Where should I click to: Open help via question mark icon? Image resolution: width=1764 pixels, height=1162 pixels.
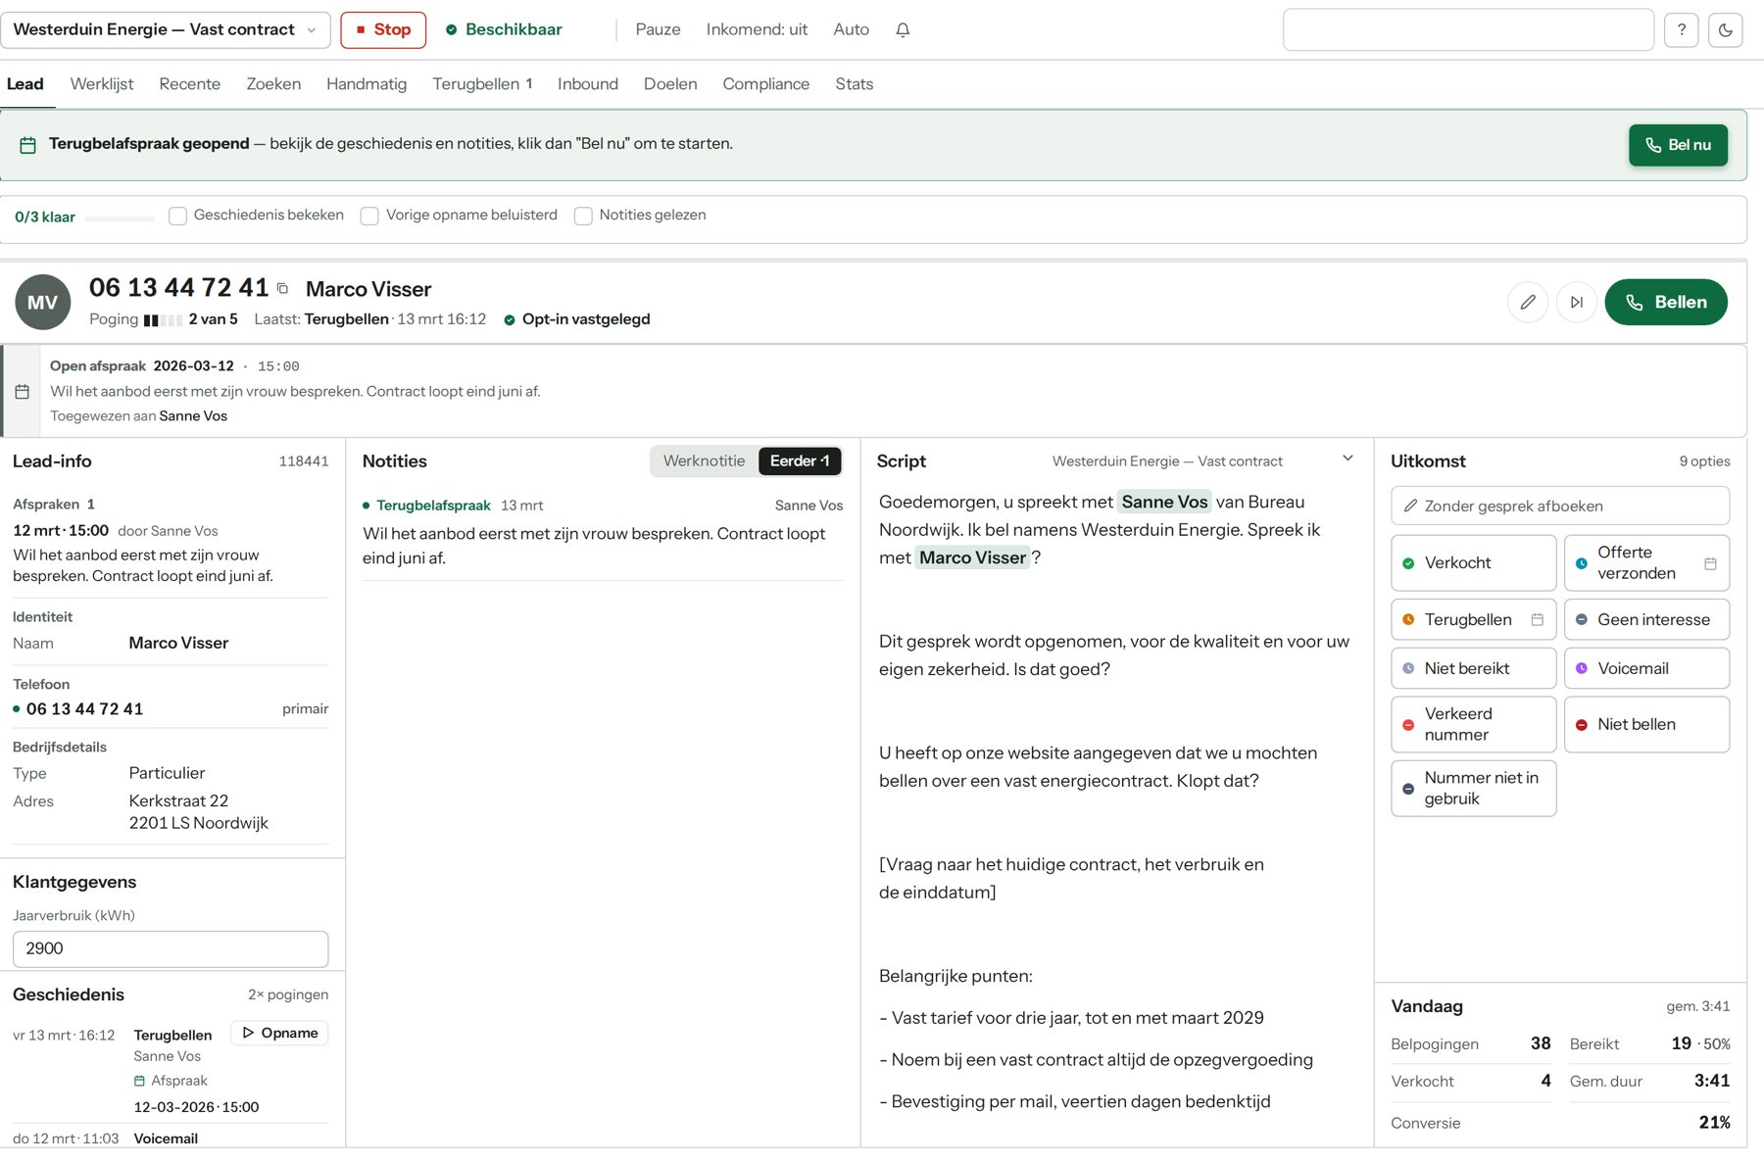[1681, 29]
